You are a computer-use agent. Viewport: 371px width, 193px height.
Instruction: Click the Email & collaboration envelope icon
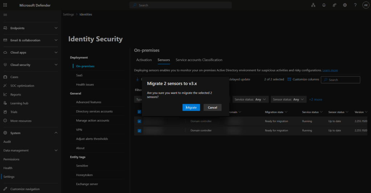5,40
